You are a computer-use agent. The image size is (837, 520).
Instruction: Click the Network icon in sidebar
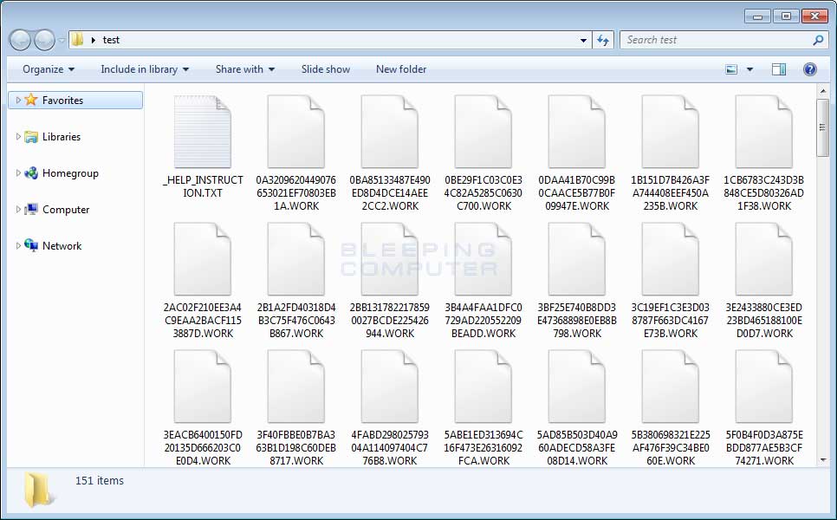(x=31, y=245)
